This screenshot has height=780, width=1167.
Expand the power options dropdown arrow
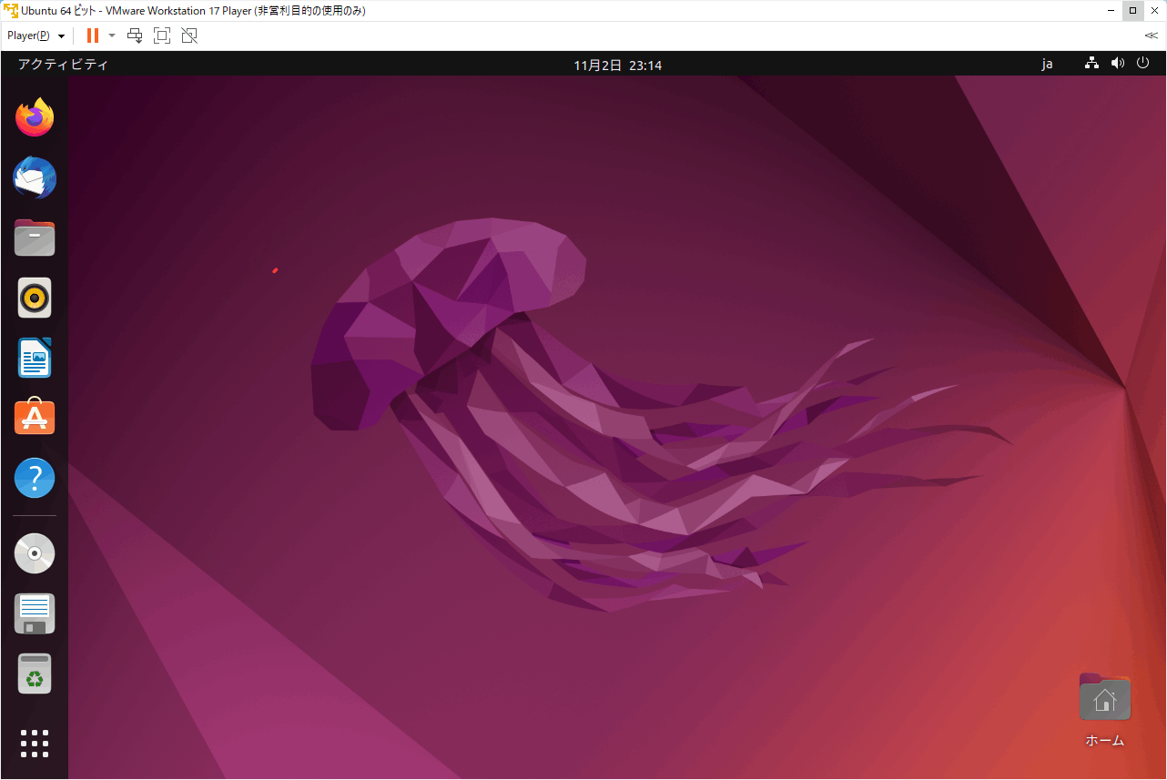[112, 35]
